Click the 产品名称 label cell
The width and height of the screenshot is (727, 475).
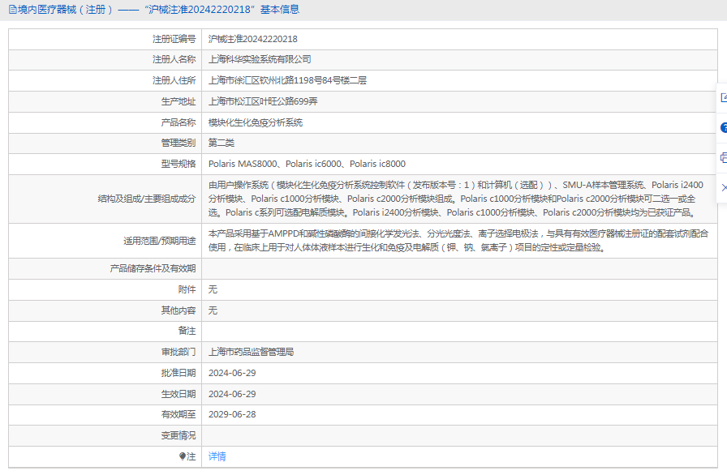(105, 122)
